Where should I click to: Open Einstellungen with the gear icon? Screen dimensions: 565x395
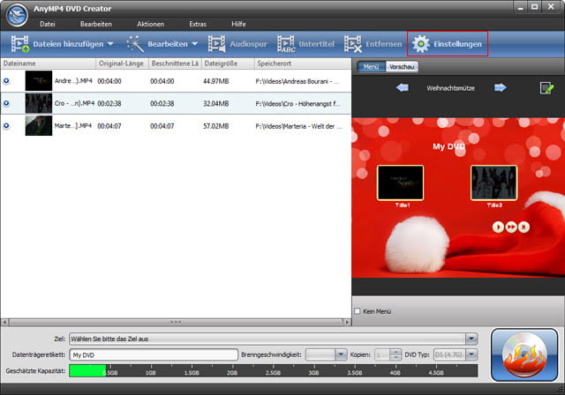(421, 44)
